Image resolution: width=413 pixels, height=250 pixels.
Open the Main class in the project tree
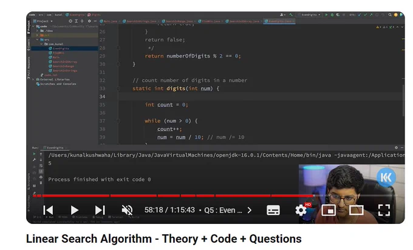coord(54,58)
